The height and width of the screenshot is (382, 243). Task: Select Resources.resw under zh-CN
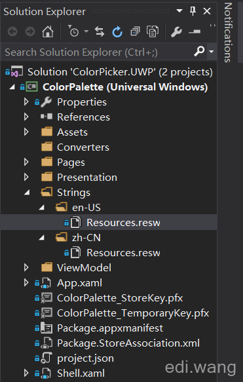point(123,253)
